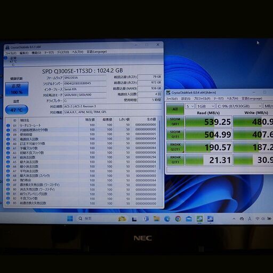Viewport: 273px width, 273px height.
Task: Click the status circle for row 0C 電源投入回数
Action: tap(8, 139)
